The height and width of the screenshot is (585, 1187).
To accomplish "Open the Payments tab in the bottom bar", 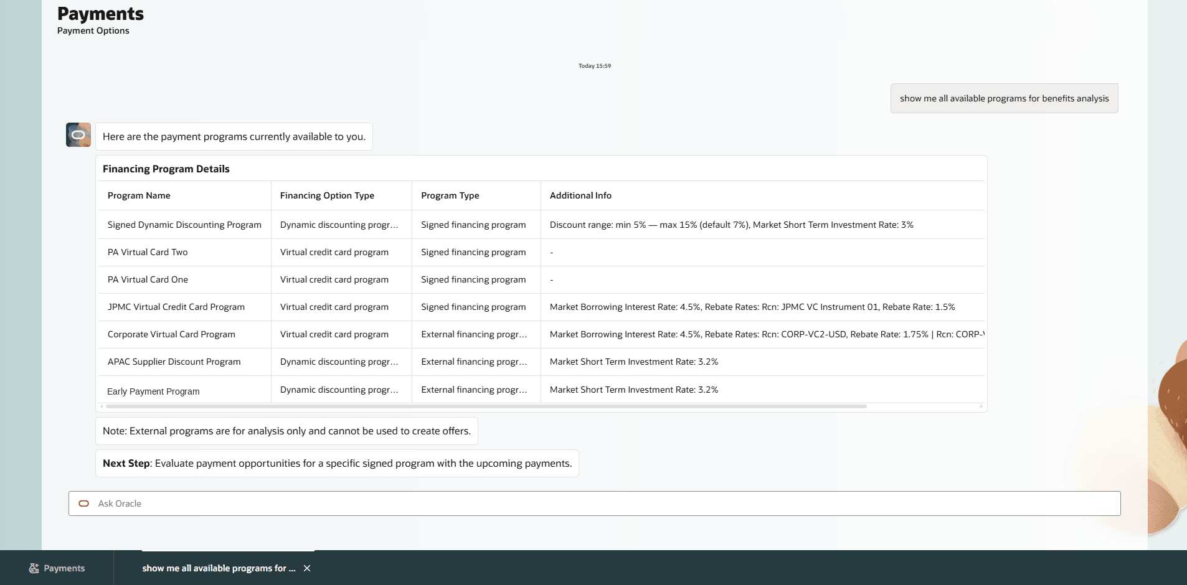I will click(x=57, y=568).
